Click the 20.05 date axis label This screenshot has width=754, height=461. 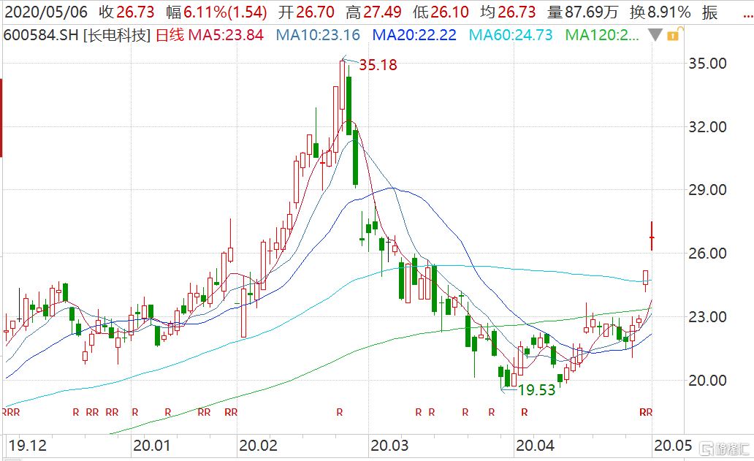tap(673, 446)
